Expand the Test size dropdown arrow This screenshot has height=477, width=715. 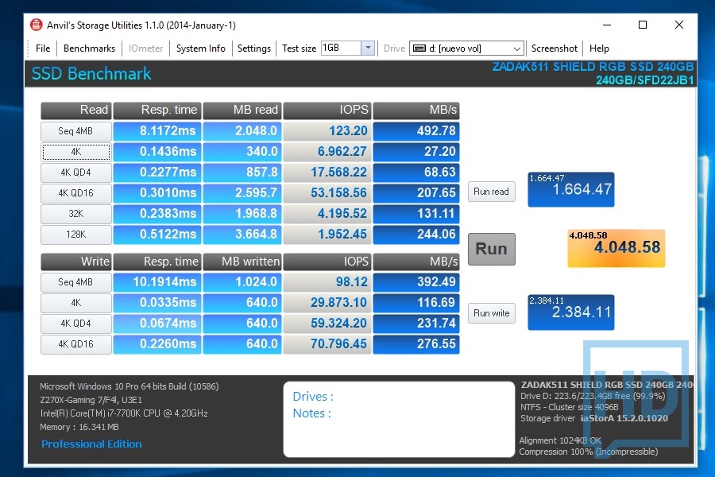(x=368, y=48)
